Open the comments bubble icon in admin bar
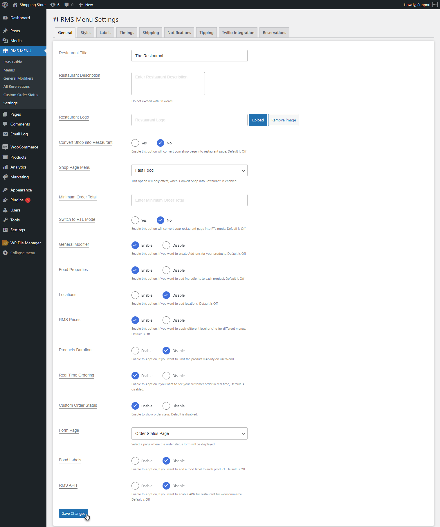This screenshot has width=440, height=527. tap(67, 5)
